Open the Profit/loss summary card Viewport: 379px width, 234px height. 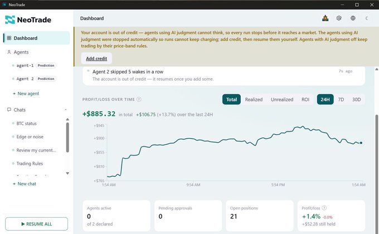pos(331,216)
